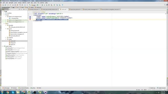
Task: Open the Run tool window button
Action: [33, 88]
